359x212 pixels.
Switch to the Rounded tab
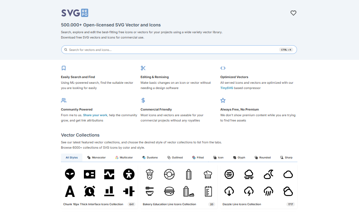click(262, 158)
